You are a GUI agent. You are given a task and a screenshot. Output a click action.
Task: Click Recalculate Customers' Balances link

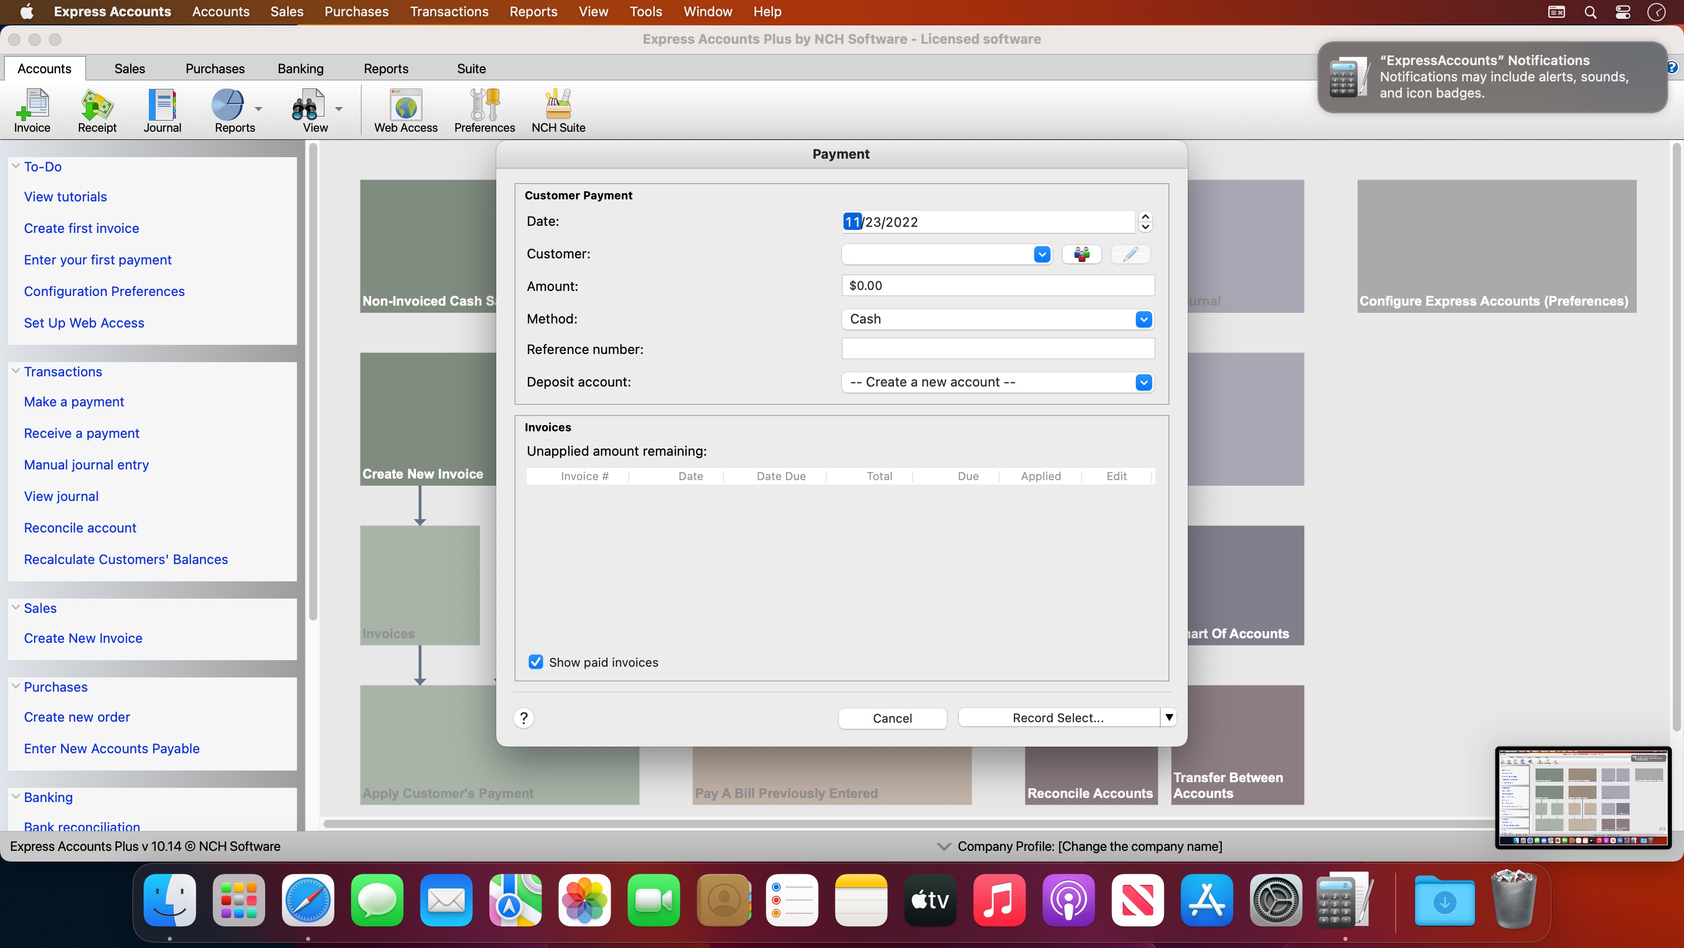tap(126, 559)
